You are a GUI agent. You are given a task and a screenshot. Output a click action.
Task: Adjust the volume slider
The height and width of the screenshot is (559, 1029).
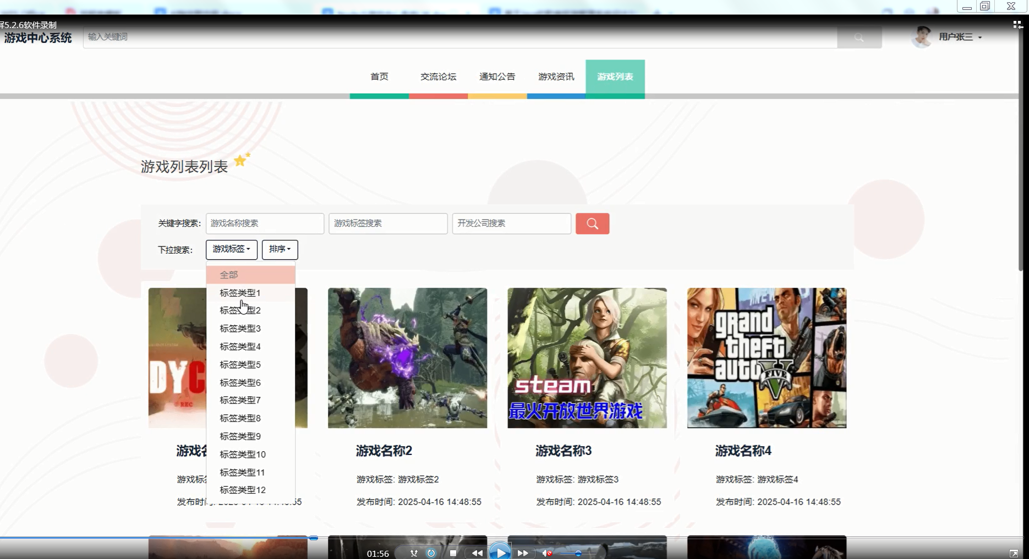pos(578,553)
